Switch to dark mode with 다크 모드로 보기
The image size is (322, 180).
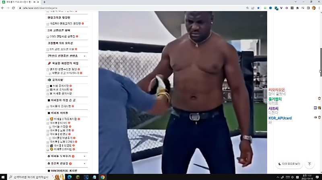click(289, 164)
